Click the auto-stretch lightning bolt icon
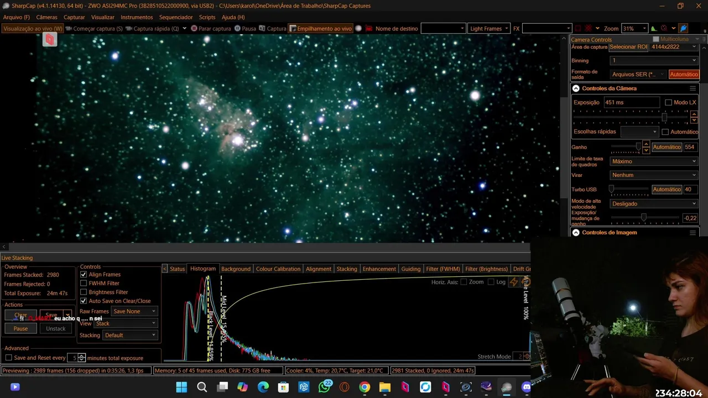This screenshot has height=398, width=708. pos(514,282)
